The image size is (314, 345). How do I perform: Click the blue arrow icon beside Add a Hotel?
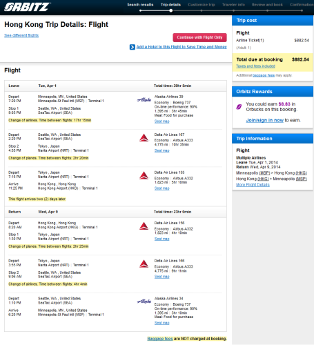(133, 47)
